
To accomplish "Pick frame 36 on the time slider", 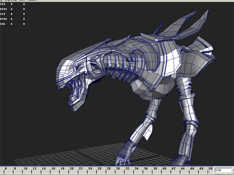I will coord(145,168).
